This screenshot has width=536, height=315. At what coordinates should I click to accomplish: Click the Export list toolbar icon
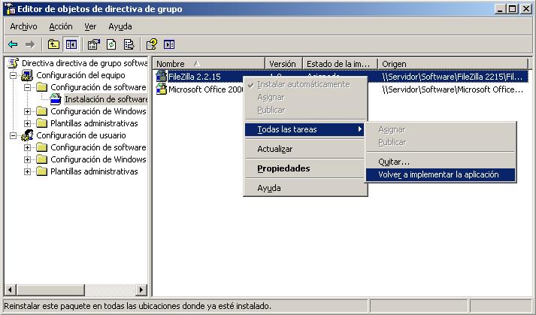[129, 44]
